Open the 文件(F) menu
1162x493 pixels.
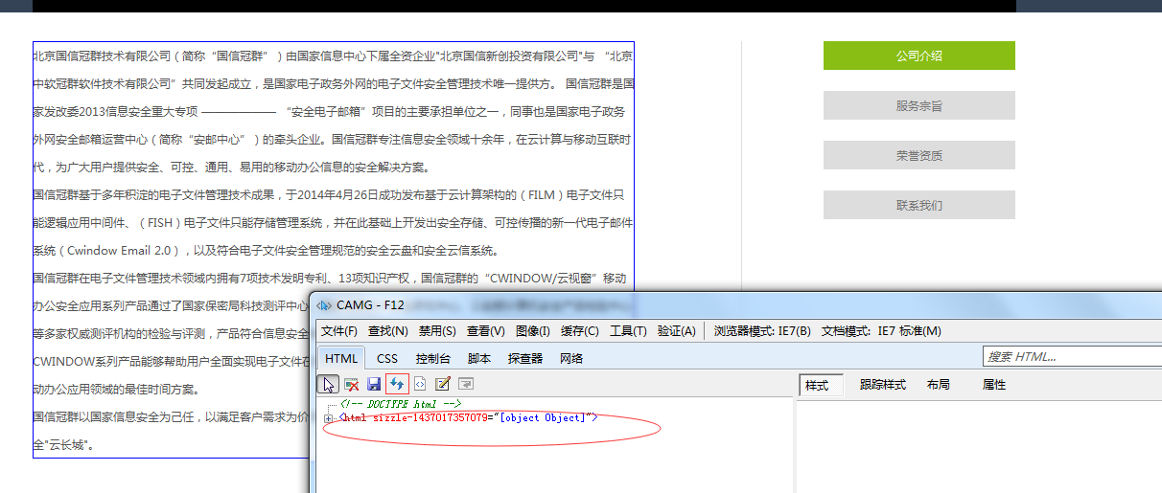(338, 331)
